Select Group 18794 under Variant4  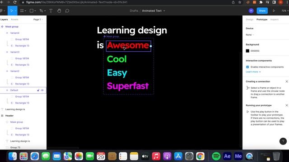pyautogui.click(x=22, y=39)
